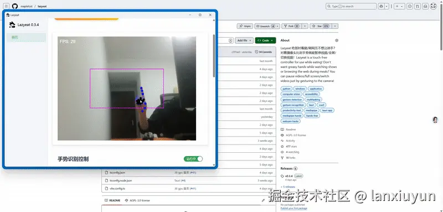Select the webcam-hacks topic tag

(x=291, y=121)
